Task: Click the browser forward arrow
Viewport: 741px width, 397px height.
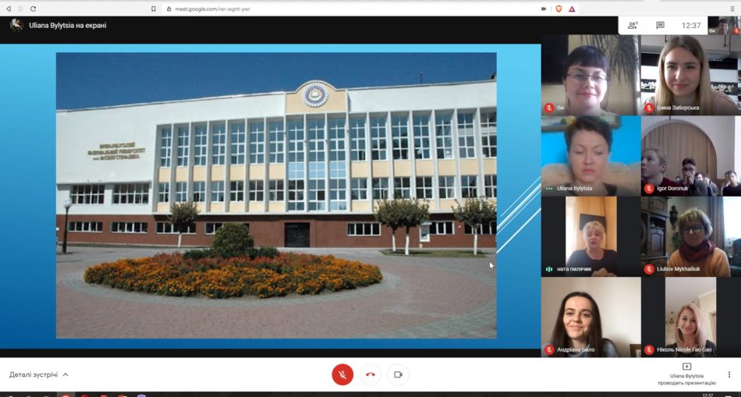Action: tap(20, 9)
